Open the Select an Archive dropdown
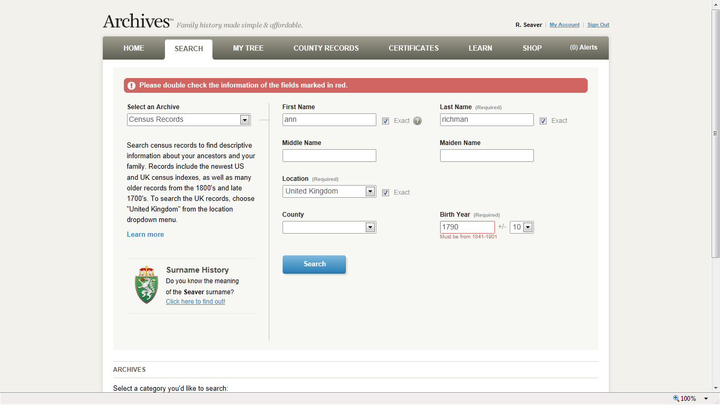The height and width of the screenshot is (405, 720). click(244, 119)
